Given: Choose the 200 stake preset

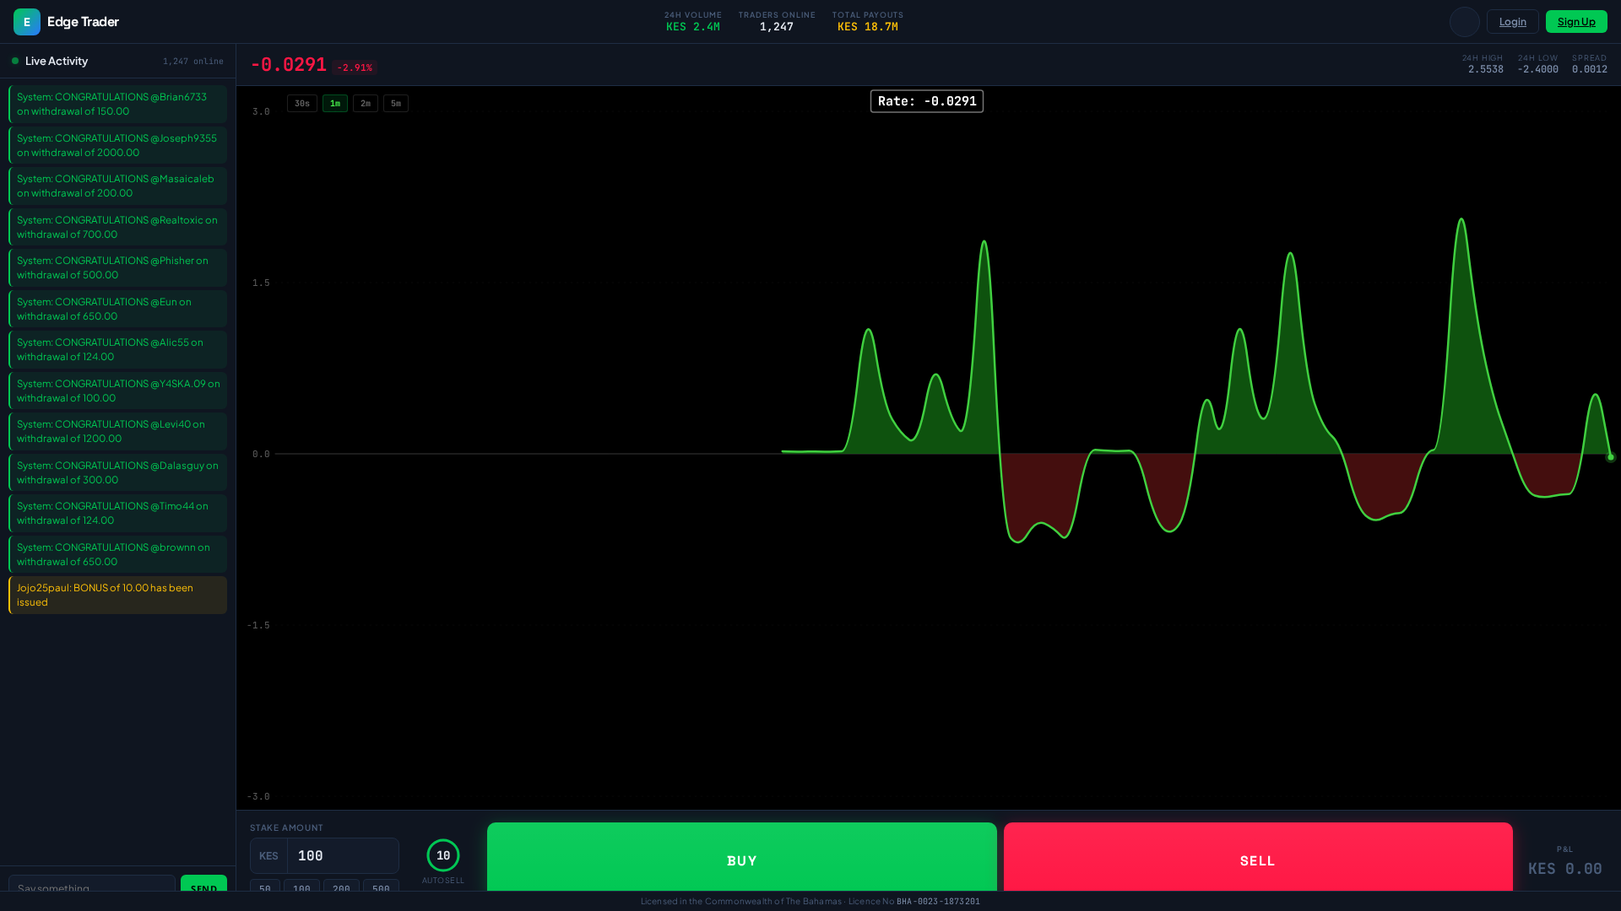Looking at the screenshot, I should click(341, 886).
